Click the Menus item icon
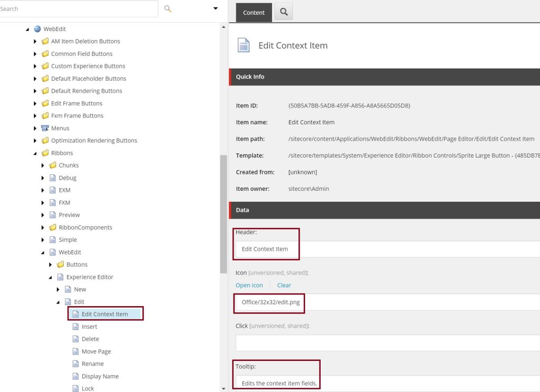Screen dimensions: 540x392 [45, 128]
